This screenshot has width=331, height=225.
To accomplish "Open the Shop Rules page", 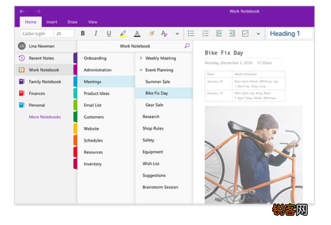I will point(164,128).
